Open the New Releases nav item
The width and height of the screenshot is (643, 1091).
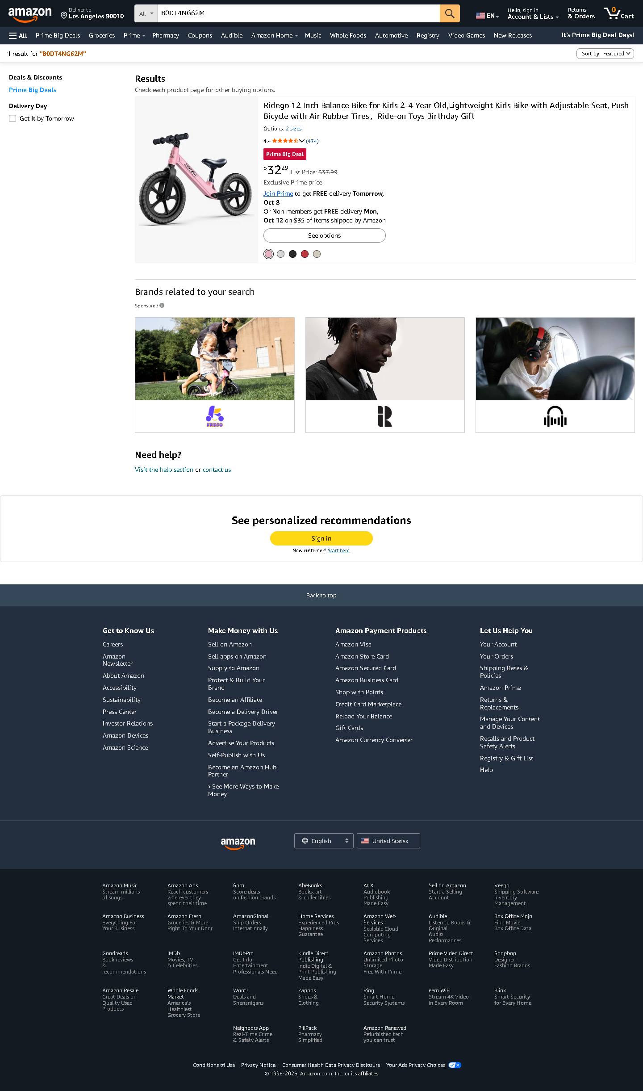(x=513, y=36)
